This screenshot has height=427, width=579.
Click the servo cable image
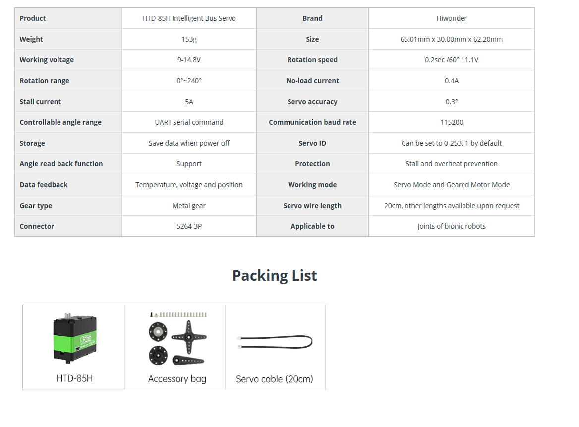[x=275, y=342]
